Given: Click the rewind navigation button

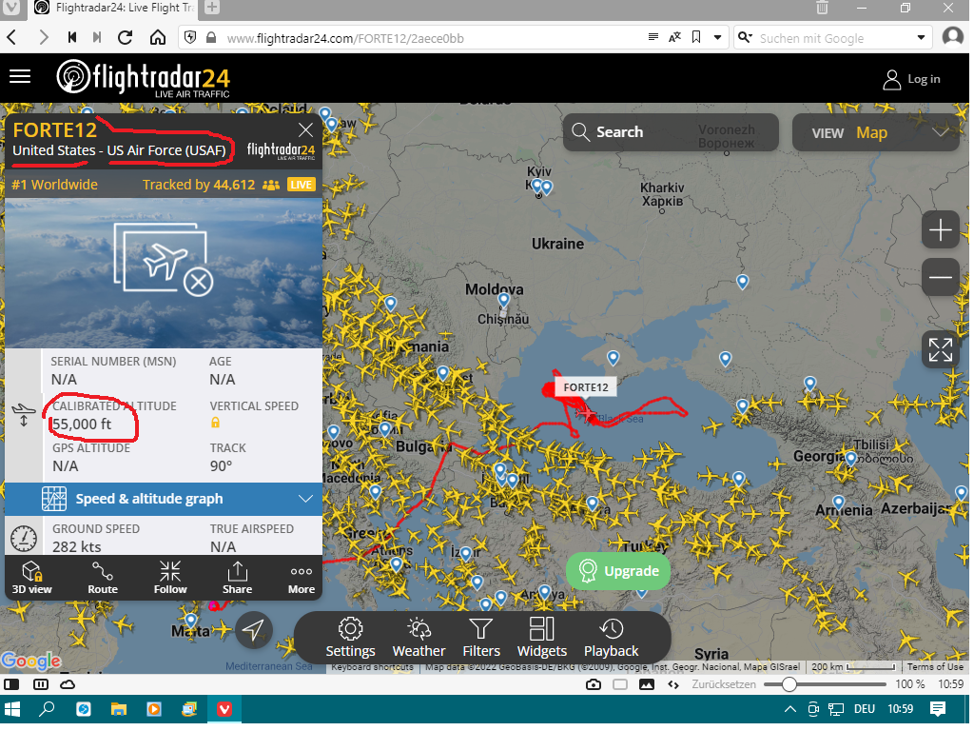Looking at the screenshot, I should [x=72, y=38].
